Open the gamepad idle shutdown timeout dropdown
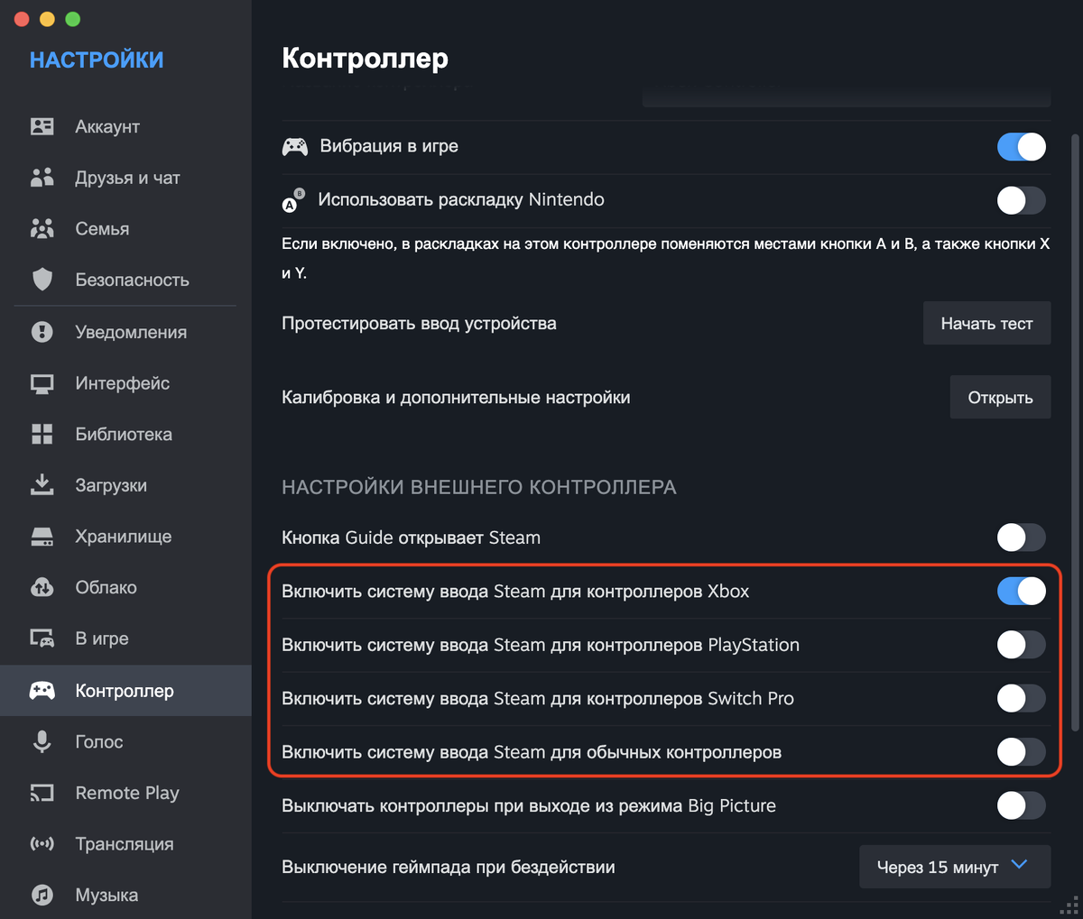The width and height of the screenshot is (1083, 919). coord(954,867)
